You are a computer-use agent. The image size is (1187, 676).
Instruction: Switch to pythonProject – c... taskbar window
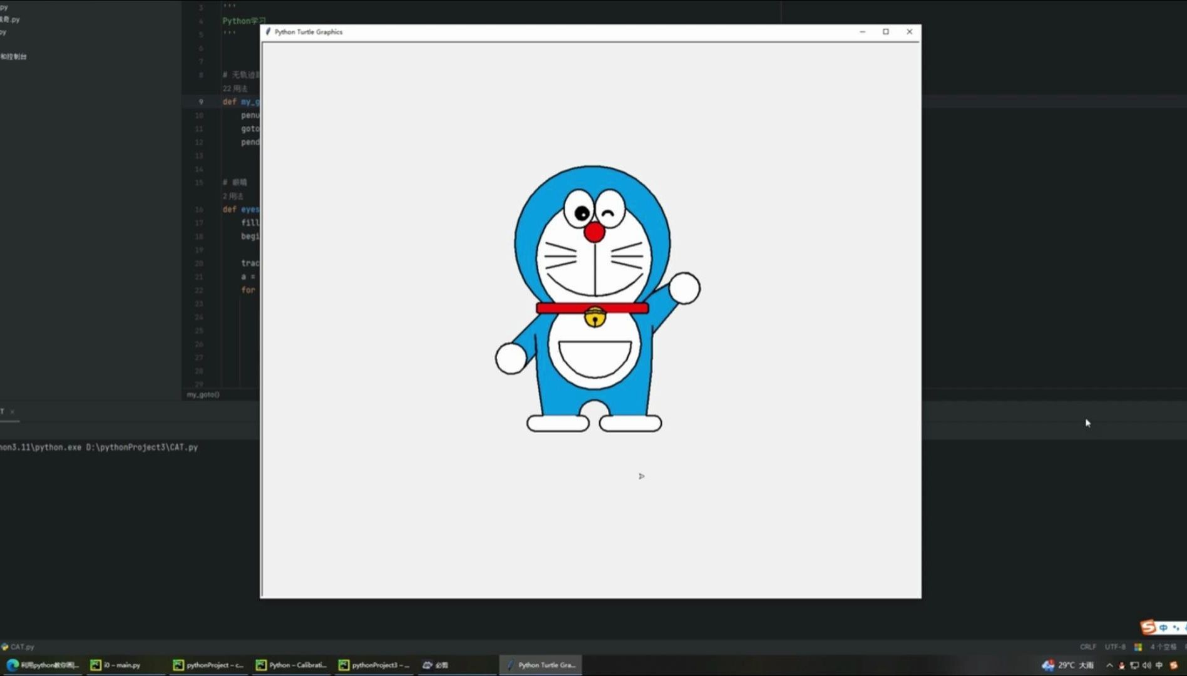coord(208,665)
